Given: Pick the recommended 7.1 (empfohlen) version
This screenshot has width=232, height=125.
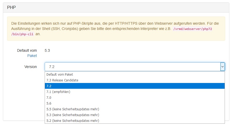Looking at the screenshot, I should [x=58, y=92].
